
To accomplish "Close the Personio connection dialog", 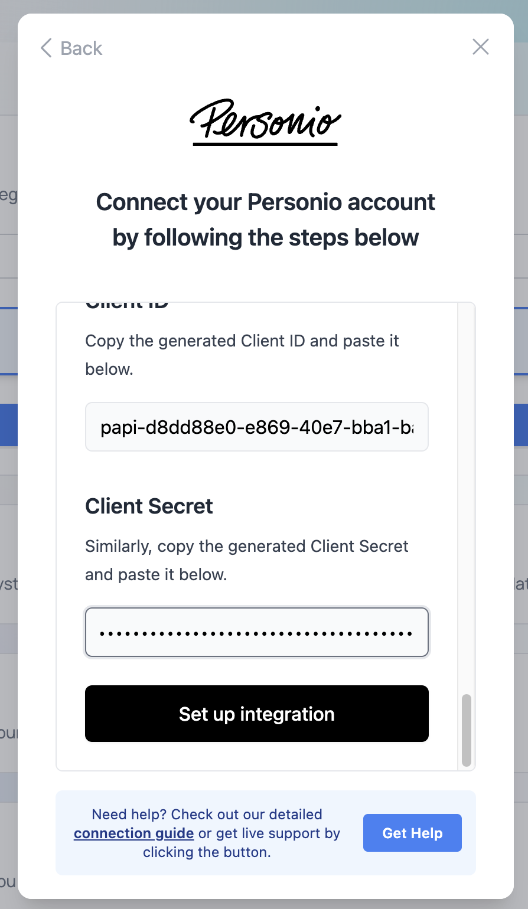I will click(x=481, y=47).
